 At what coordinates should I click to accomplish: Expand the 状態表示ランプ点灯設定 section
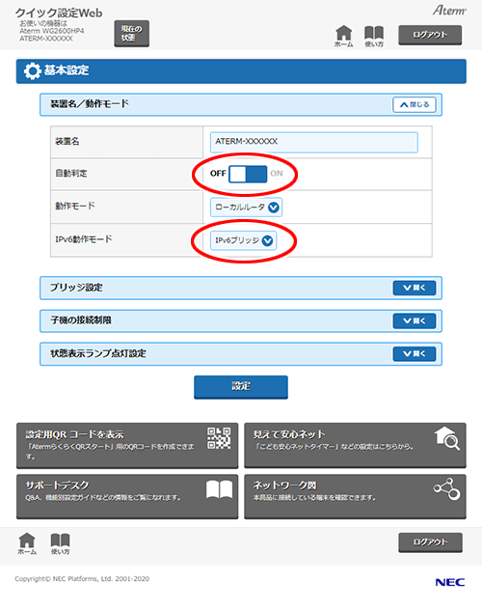[415, 354]
